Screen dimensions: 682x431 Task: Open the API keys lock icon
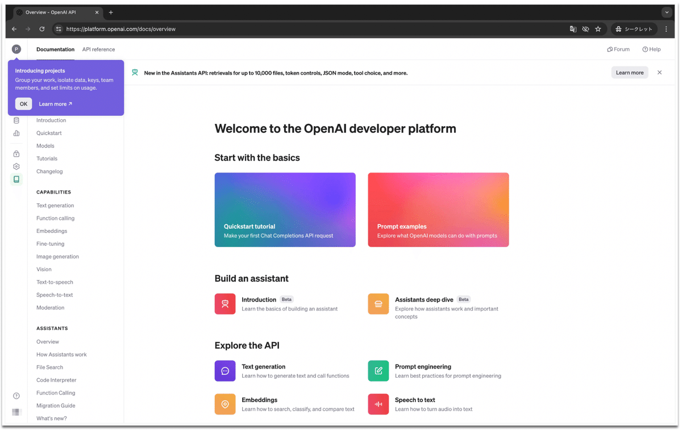(x=16, y=154)
